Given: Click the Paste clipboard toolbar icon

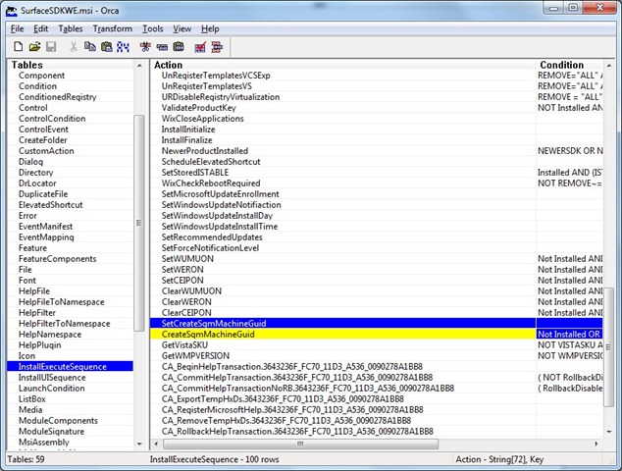Looking at the screenshot, I should tap(107, 47).
